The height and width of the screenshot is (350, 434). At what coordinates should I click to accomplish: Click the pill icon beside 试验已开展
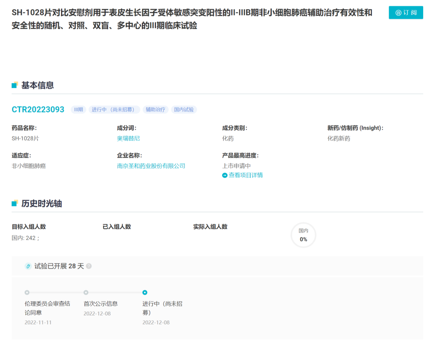click(x=28, y=266)
